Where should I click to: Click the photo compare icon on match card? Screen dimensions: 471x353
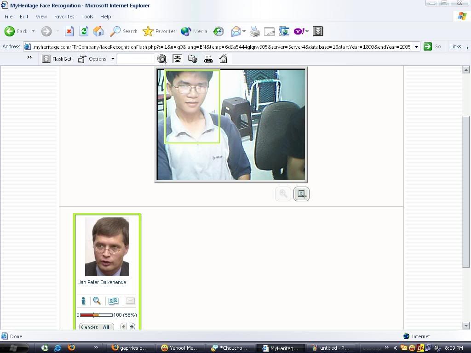pyautogui.click(x=113, y=301)
